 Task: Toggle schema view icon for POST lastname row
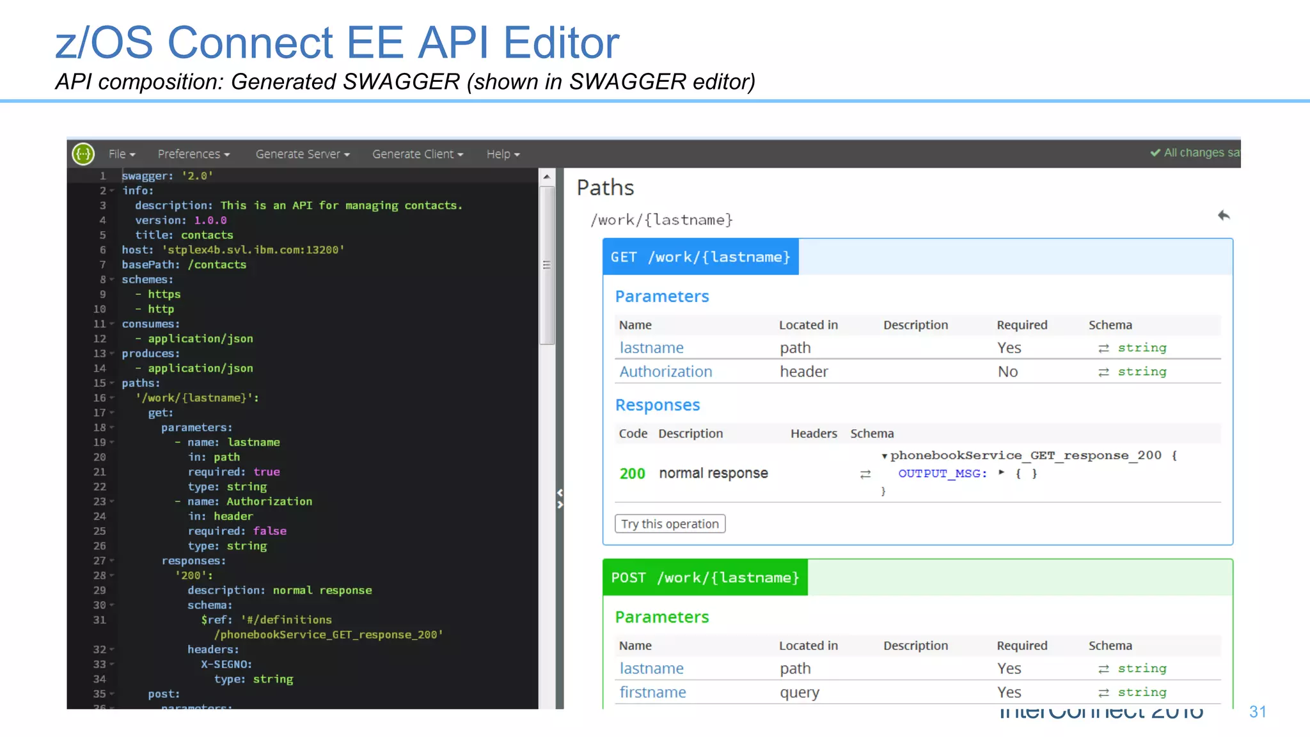click(1103, 669)
